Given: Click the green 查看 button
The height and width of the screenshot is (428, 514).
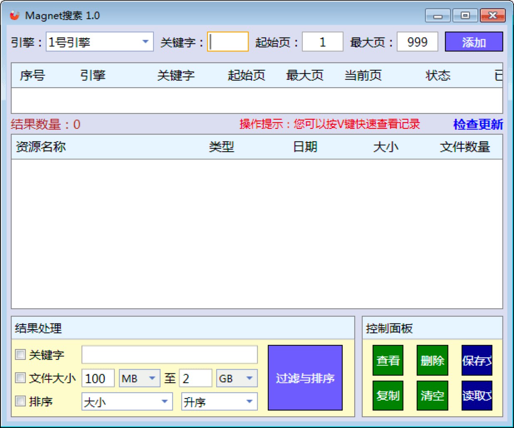Looking at the screenshot, I should 388,360.
